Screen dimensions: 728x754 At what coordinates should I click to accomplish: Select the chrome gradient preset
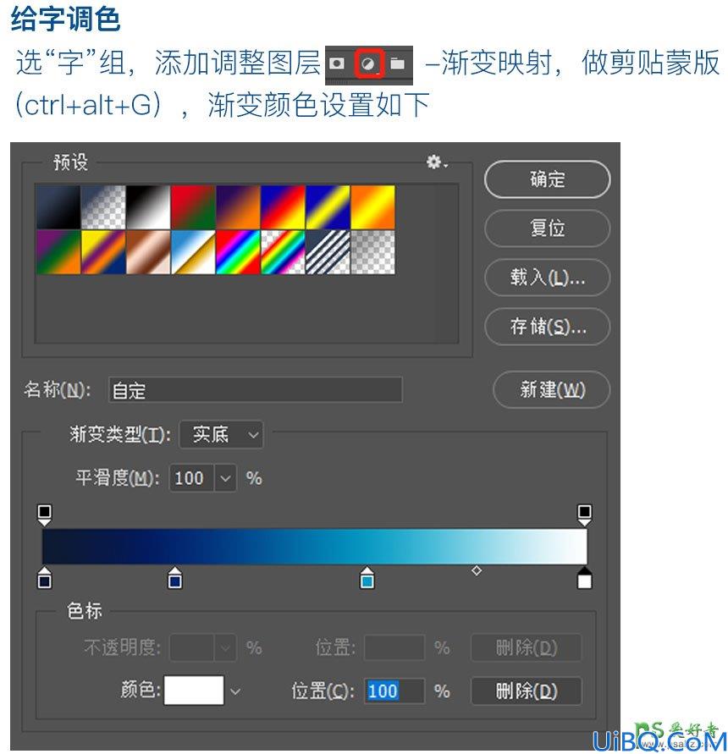(193, 252)
